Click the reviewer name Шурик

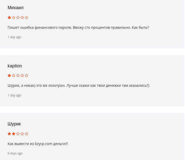[x=14, y=124]
